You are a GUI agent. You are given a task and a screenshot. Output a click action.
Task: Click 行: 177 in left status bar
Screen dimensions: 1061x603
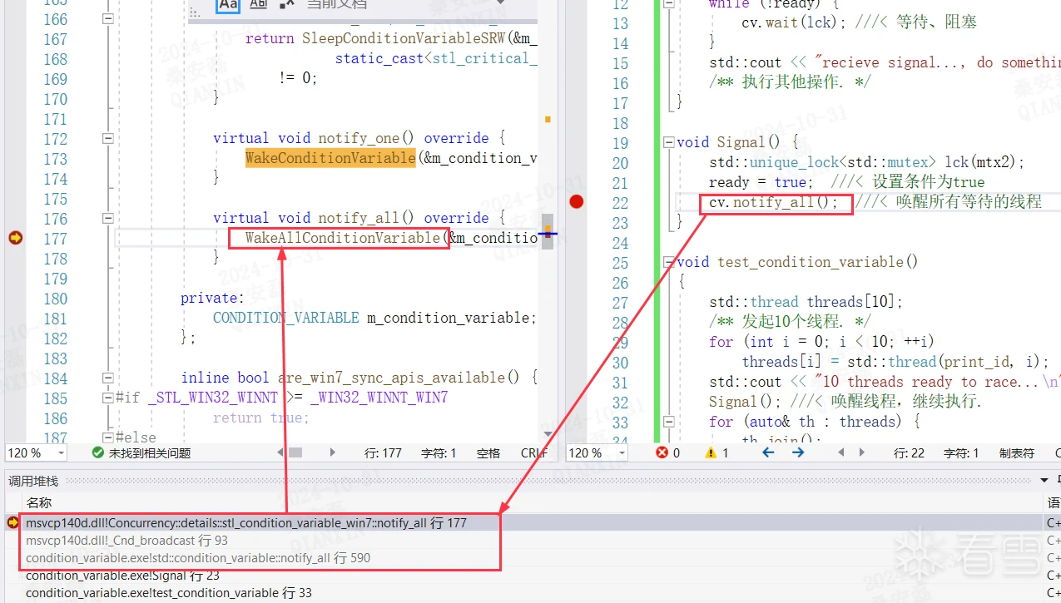point(383,453)
